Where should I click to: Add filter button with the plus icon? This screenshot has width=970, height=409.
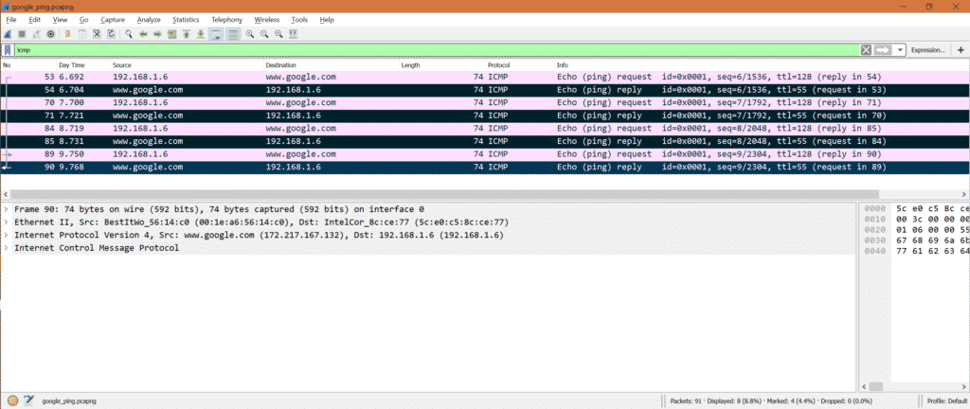point(961,49)
